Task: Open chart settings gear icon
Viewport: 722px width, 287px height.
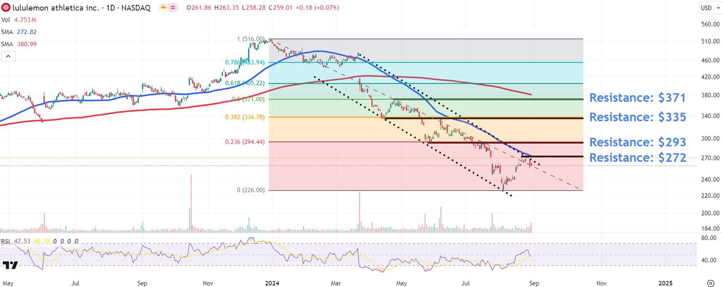Action: tap(710, 283)
